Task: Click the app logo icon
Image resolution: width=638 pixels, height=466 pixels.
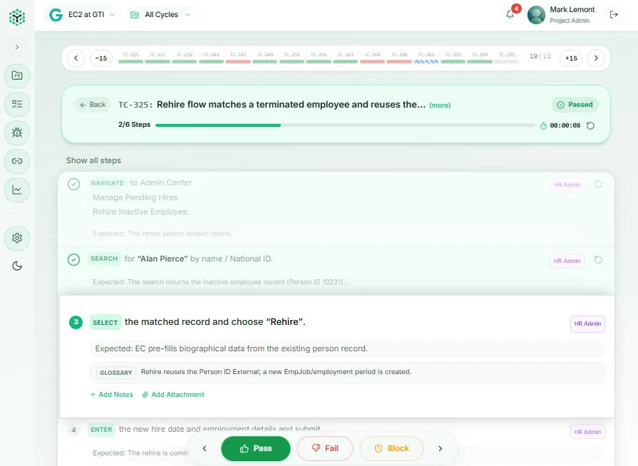Action: tap(17, 16)
